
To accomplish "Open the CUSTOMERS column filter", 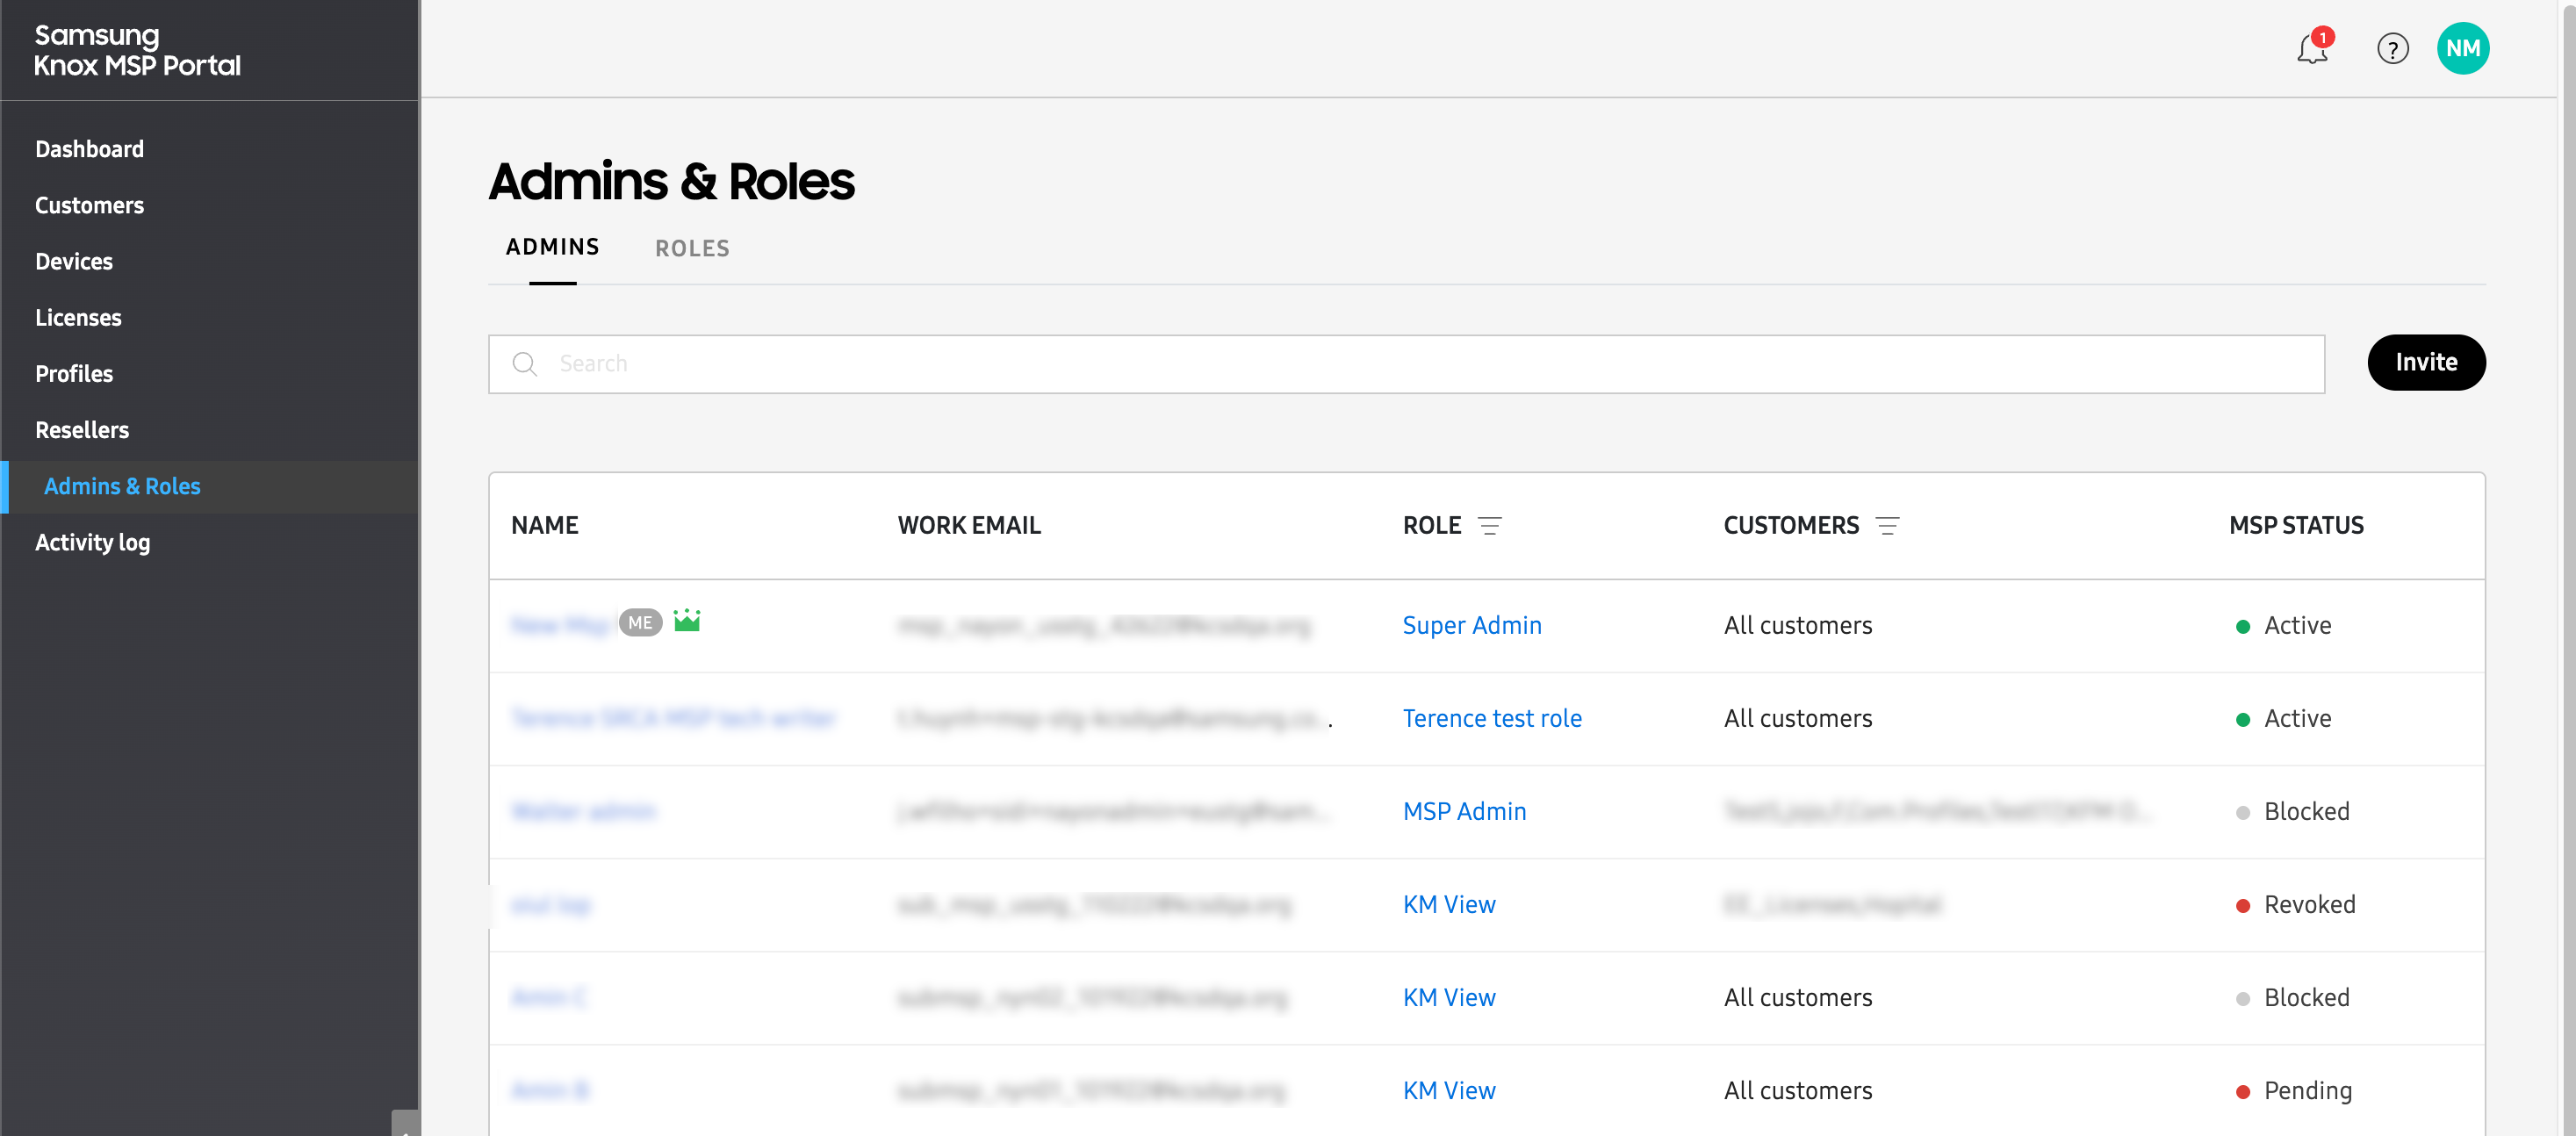I will [x=1887, y=526].
